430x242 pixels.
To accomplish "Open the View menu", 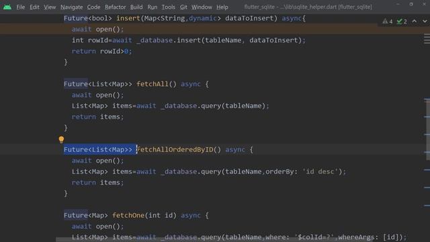I will [50, 7].
